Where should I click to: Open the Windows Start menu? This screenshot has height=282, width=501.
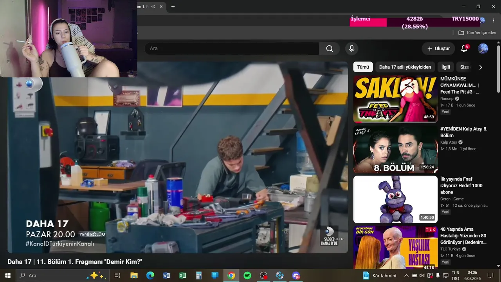click(7, 275)
